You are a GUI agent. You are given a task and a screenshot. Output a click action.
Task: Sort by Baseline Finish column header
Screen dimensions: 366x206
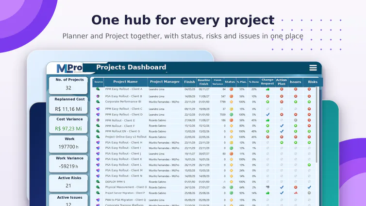tap(204, 82)
